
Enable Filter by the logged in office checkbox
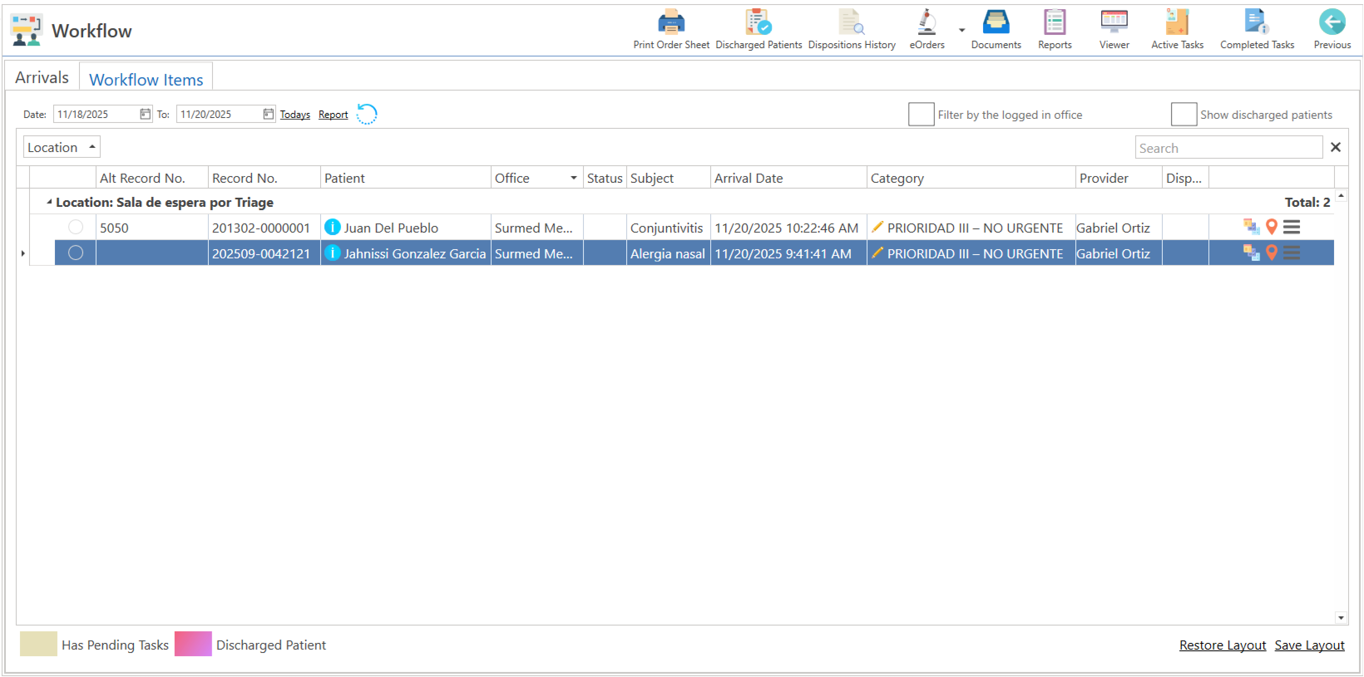click(921, 114)
